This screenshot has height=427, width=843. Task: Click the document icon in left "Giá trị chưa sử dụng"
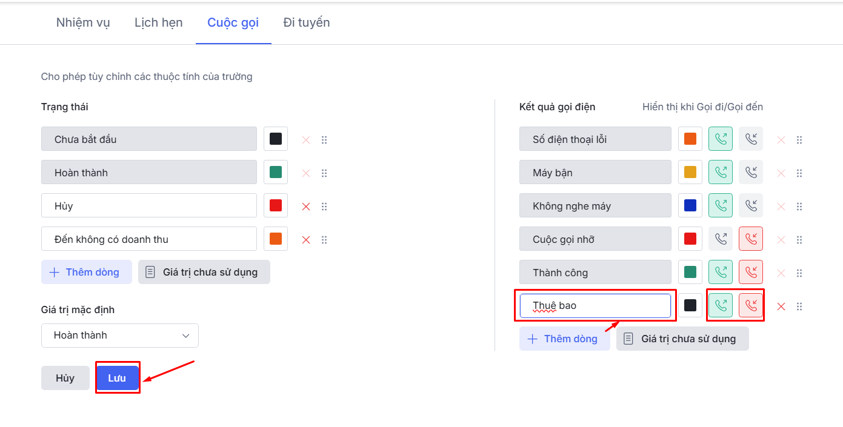150,272
